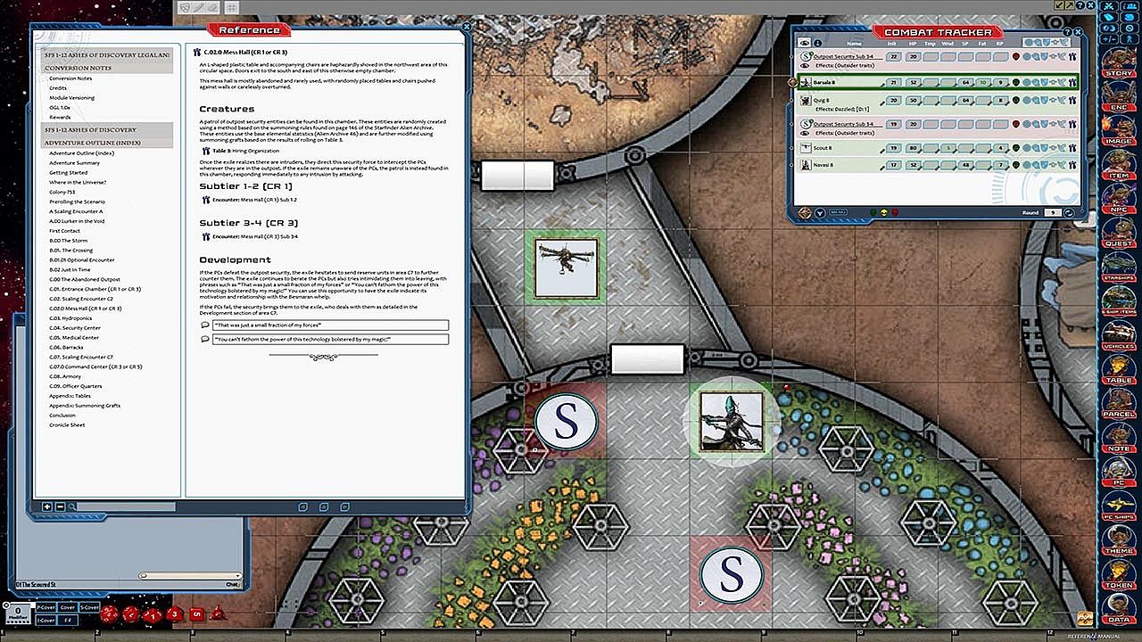Open the Chronicle Sheet entry
Screen dimensions: 1142x642
67,425
